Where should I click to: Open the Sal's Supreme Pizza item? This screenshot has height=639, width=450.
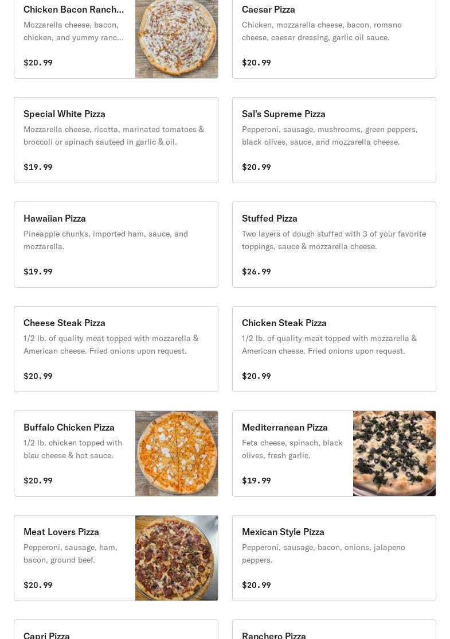(x=334, y=140)
